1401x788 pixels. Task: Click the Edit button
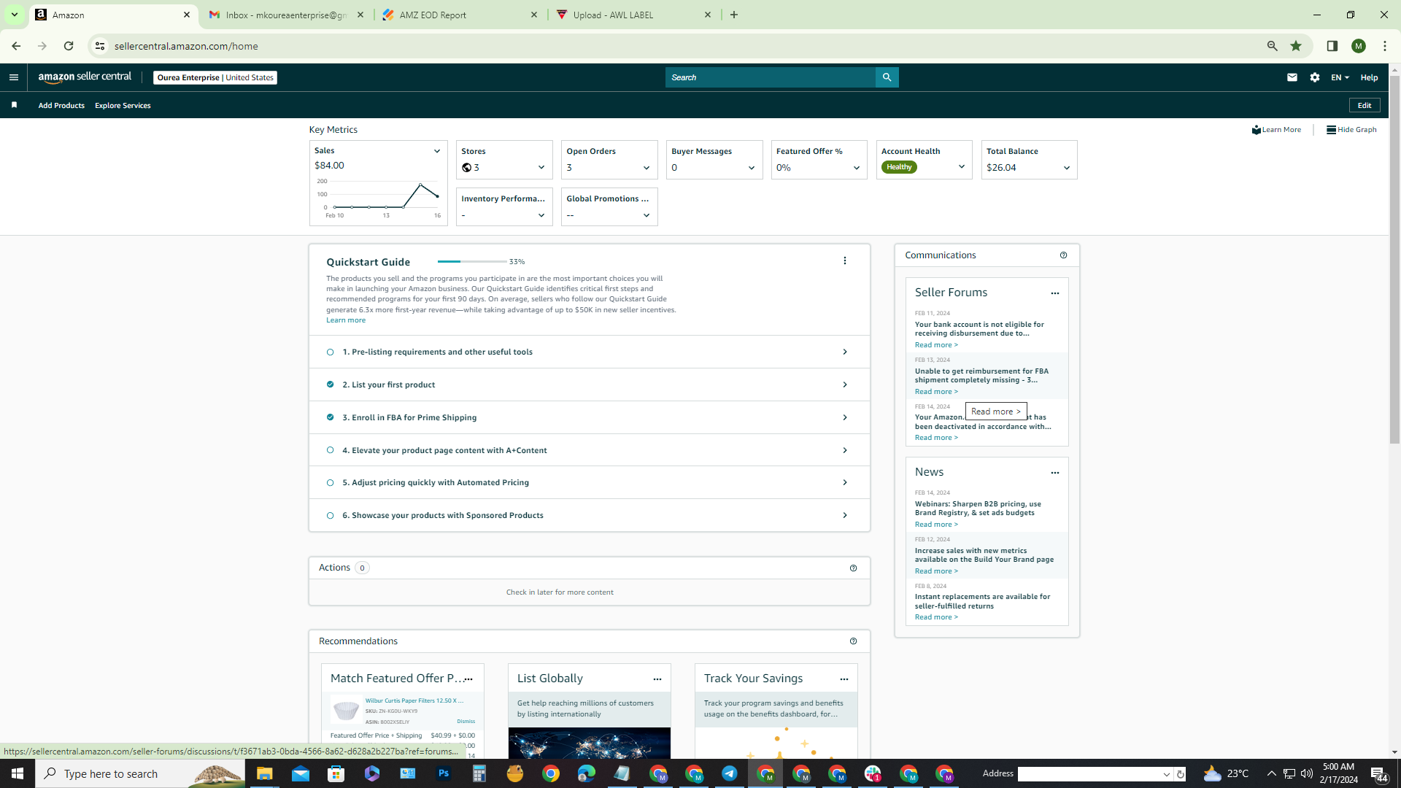pos(1364,105)
